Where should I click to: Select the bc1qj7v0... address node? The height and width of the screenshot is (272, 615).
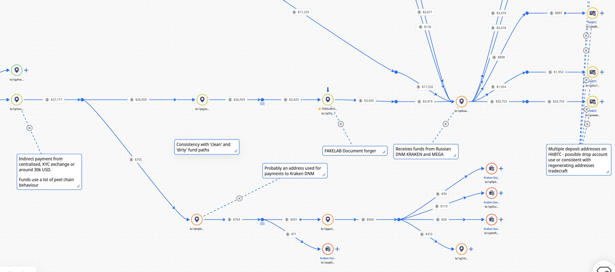coord(461,249)
